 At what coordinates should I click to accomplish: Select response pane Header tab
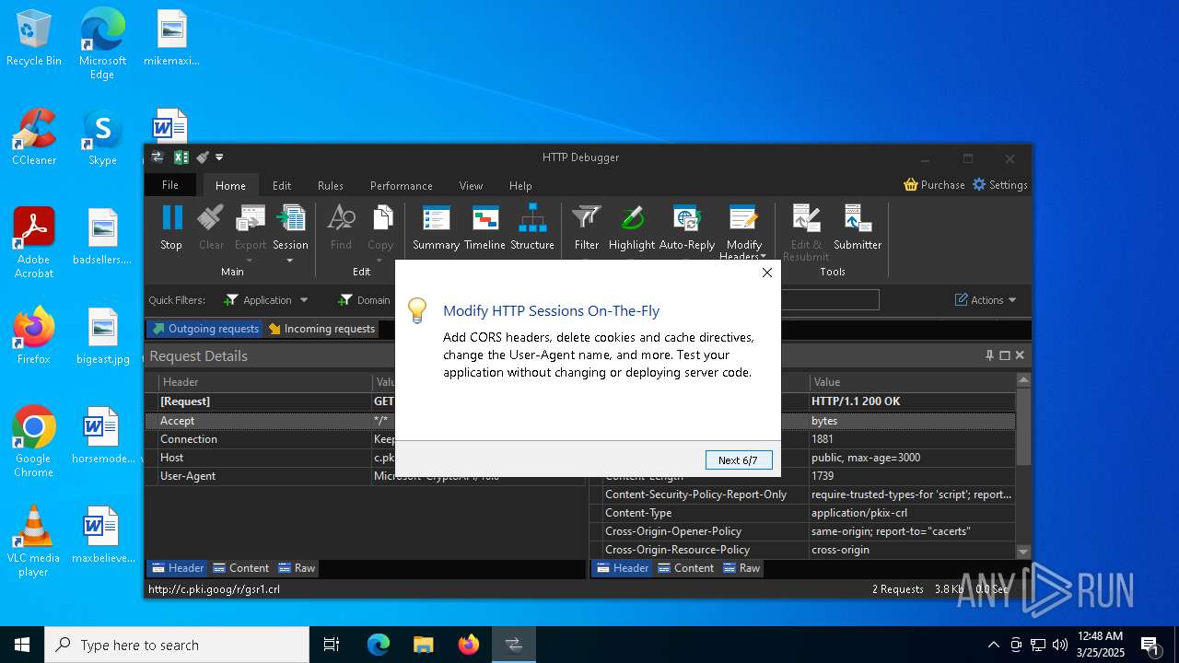(623, 568)
